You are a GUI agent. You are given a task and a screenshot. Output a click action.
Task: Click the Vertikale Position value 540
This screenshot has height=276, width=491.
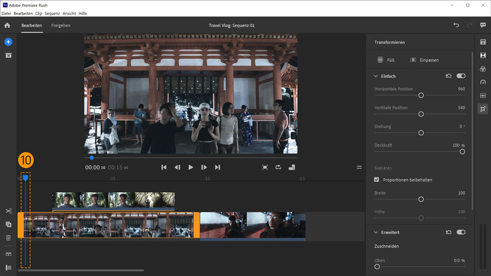461,108
